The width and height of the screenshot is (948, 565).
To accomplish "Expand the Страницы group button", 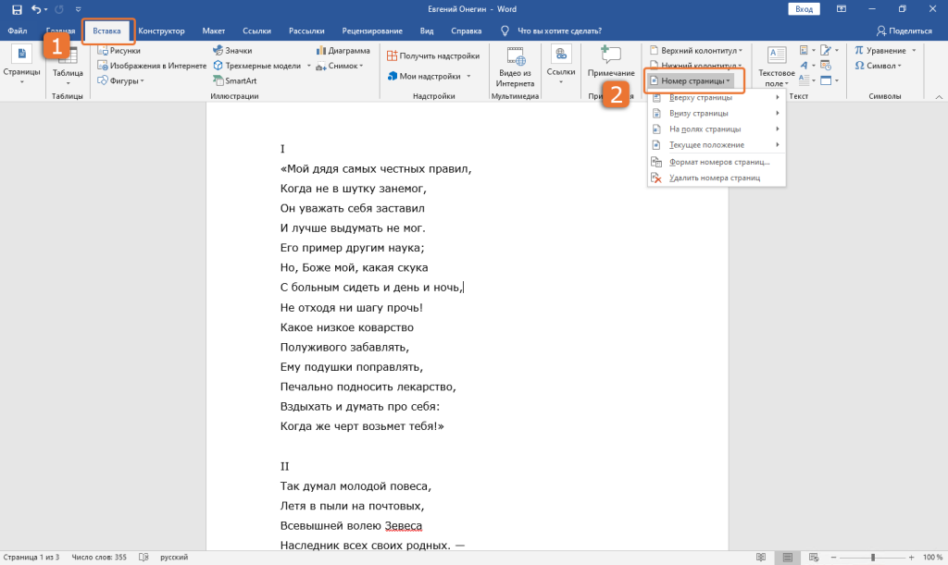I will (x=22, y=65).
